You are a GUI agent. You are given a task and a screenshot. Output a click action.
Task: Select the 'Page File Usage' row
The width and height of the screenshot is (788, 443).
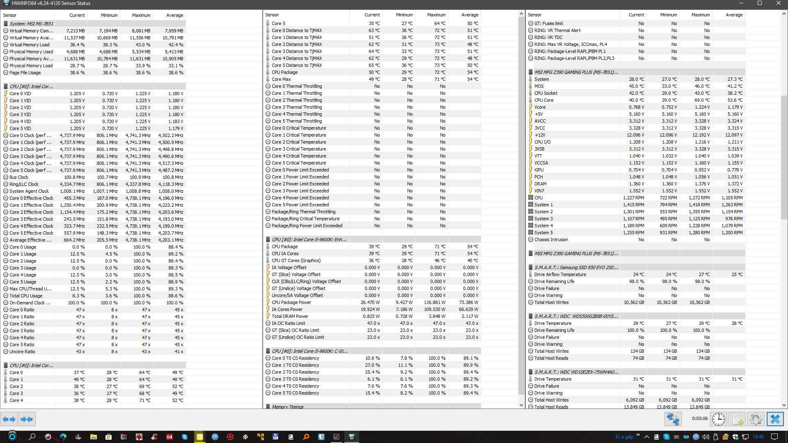94,73
